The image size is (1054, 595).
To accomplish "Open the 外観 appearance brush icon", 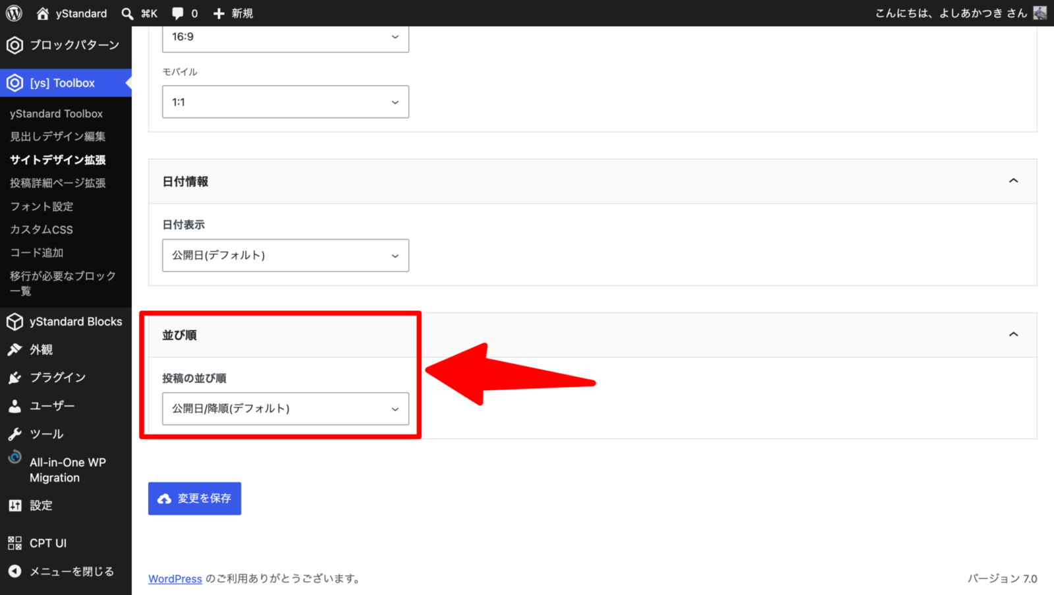I will pos(14,349).
